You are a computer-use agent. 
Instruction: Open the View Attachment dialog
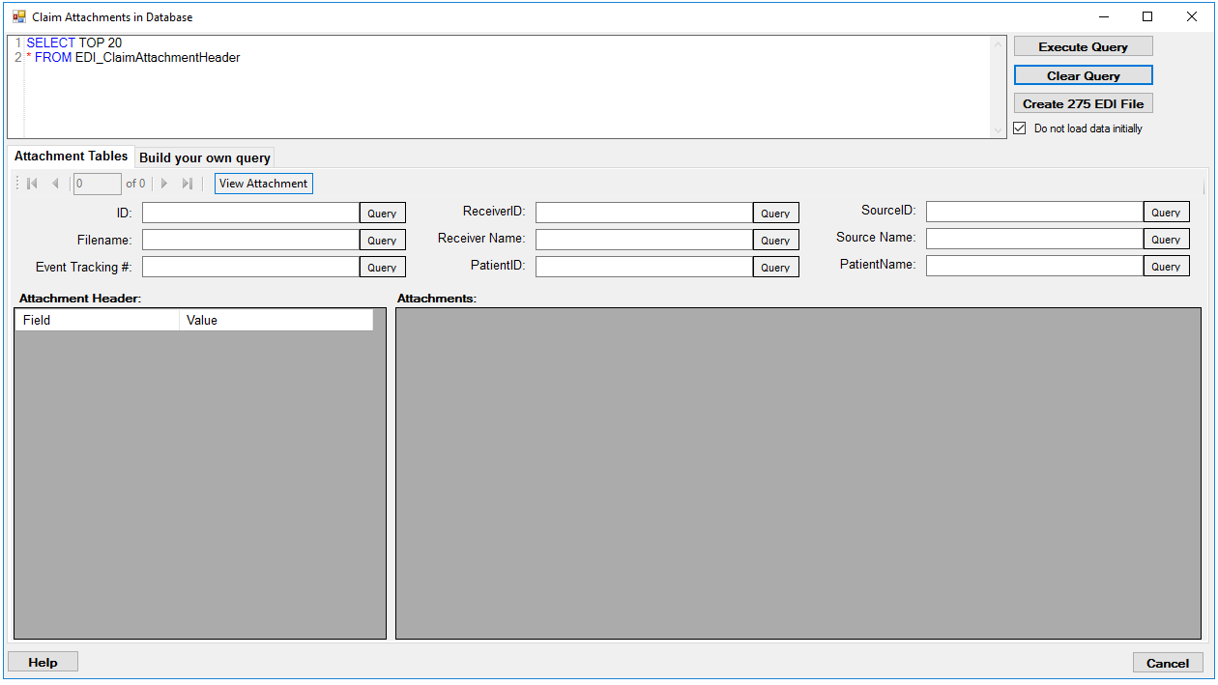pyautogui.click(x=263, y=183)
